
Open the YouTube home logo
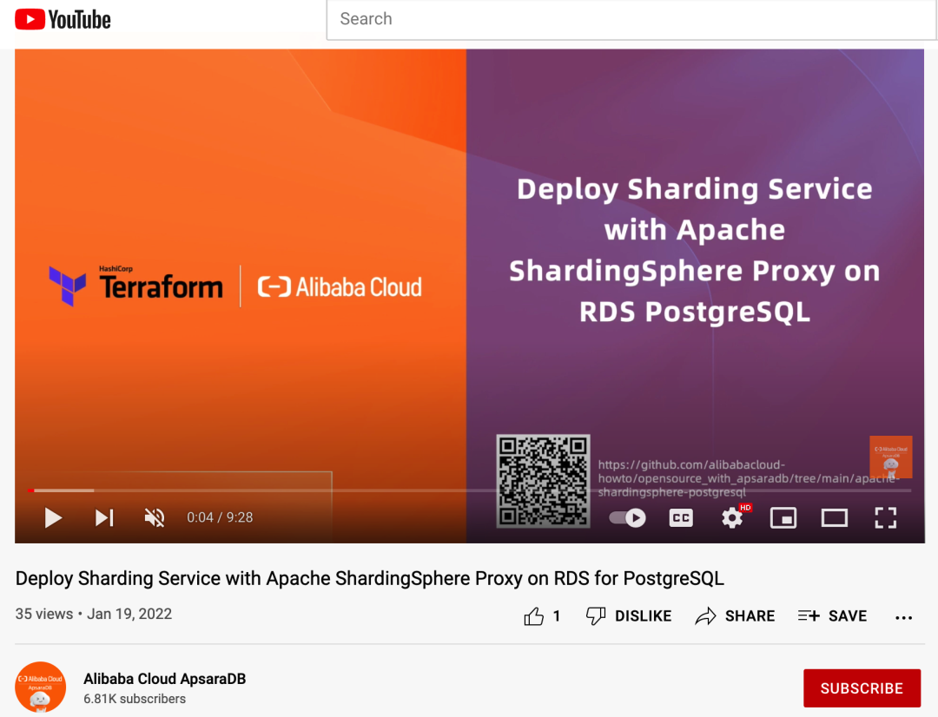63,19
